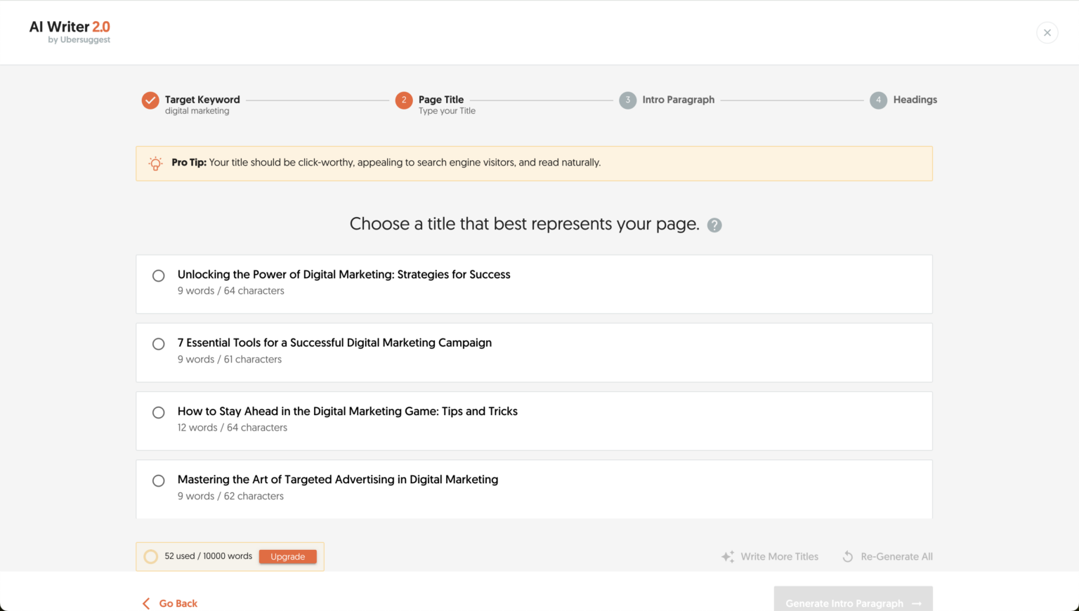
Task: Choose the 'Mastering the Art of Targeted Advertising' title
Action: [158, 480]
